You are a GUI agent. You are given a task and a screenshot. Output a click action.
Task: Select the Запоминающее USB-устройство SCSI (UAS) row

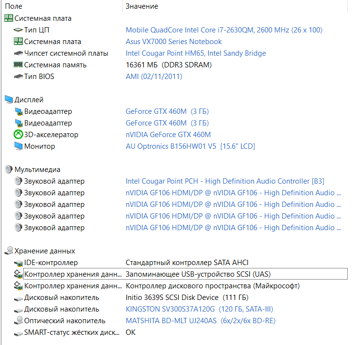185,274
